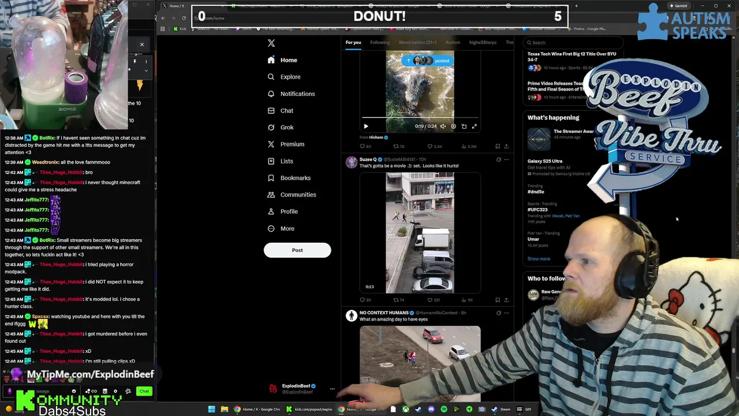This screenshot has height=416, width=739.
Task: Like Suzee Q's post
Action: [434, 300]
